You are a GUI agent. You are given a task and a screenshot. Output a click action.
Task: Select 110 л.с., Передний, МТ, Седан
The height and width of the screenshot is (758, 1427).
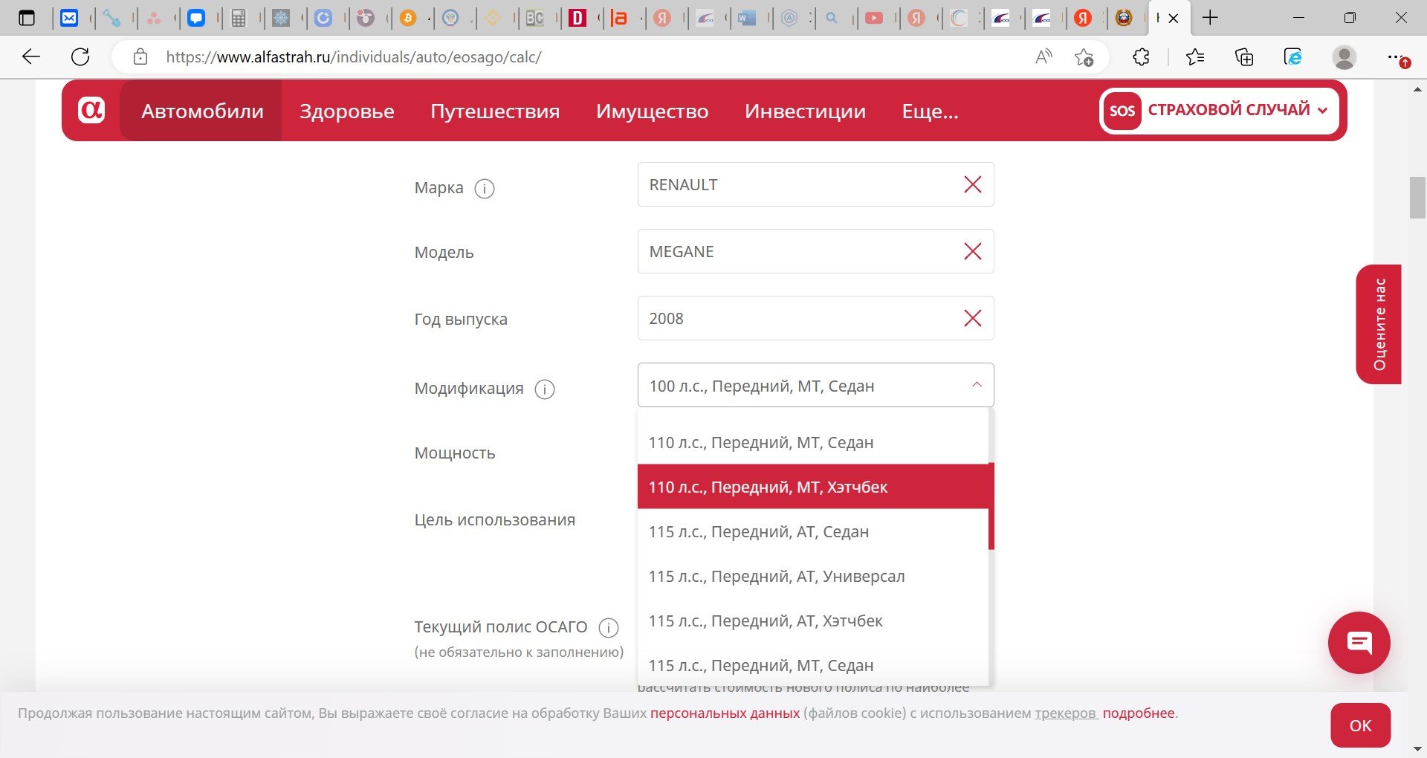tap(812, 442)
